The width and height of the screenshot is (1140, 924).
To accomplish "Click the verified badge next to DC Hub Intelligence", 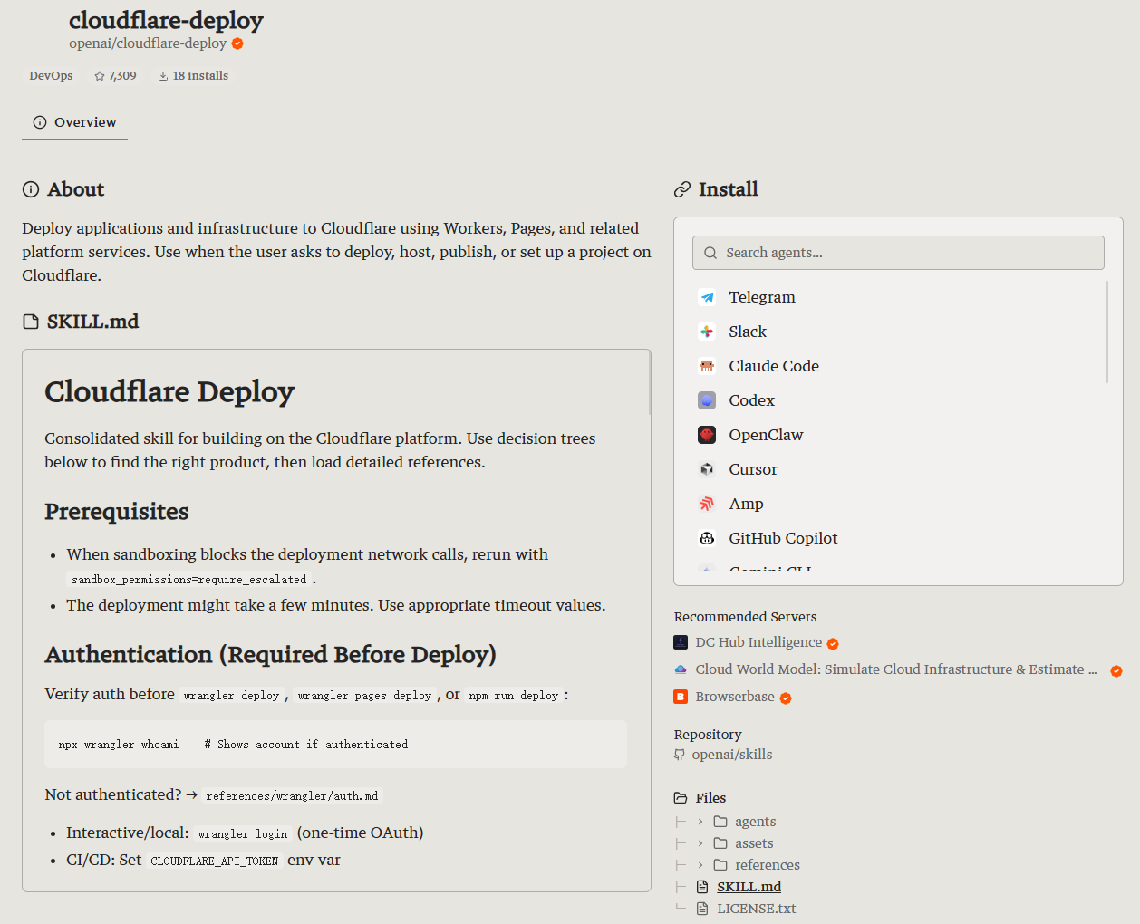I will click(x=833, y=644).
